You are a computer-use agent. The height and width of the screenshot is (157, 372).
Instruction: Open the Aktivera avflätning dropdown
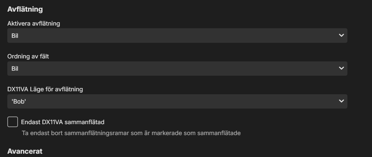pyautogui.click(x=177, y=35)
